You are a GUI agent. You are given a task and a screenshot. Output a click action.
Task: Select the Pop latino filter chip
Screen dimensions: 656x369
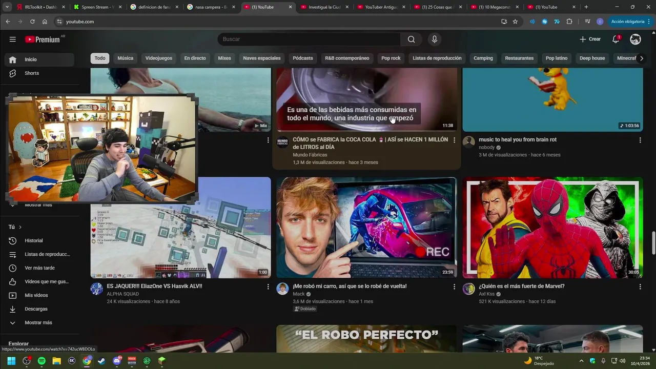point(557,58)
